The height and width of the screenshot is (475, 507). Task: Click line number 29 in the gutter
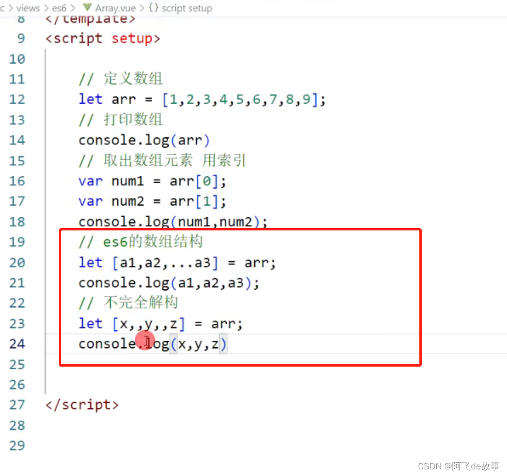(17, 446)
